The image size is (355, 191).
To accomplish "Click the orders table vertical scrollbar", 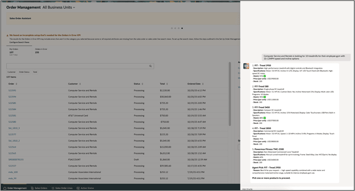I will click(x=229, y=94).
